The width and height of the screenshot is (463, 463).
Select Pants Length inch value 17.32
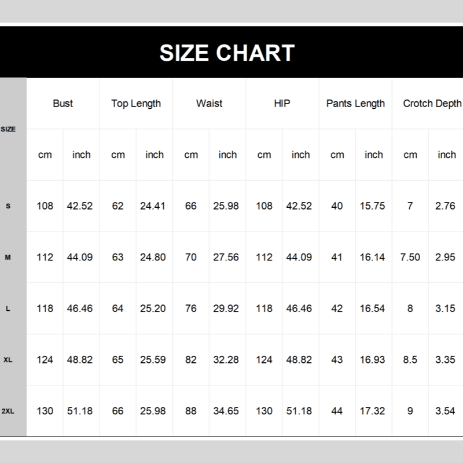click(372, 411)
